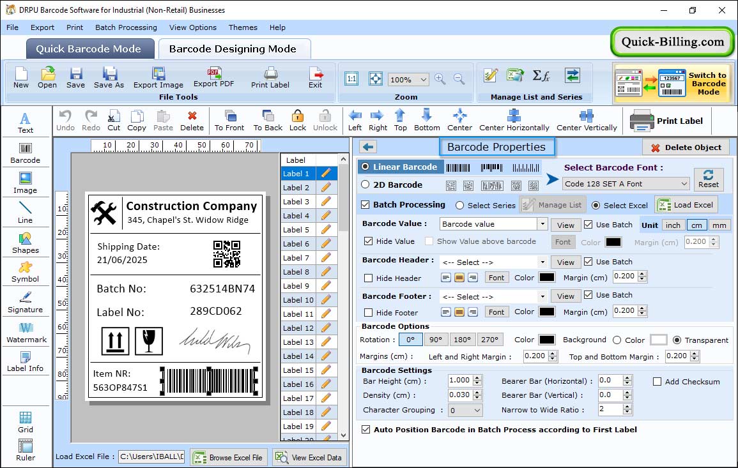Click the Barcode Footer color swatch

(x=547, y=312)
